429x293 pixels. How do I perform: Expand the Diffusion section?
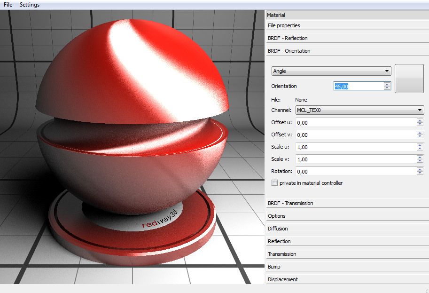pos(278,229)
